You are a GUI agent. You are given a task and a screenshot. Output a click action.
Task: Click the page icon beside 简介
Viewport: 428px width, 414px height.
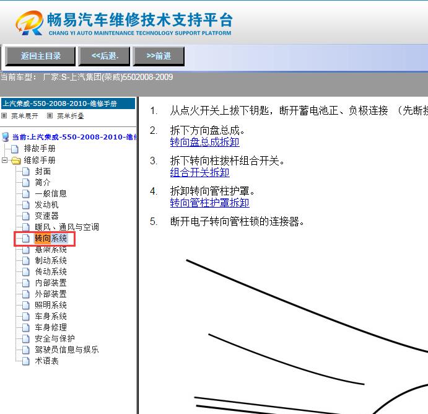coord(25,182)
